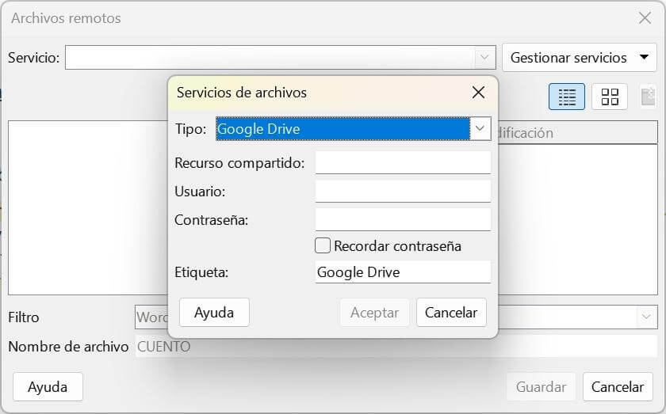Click the Etiqueta field with Google Drive
This screenshot has height=414, width=666.
coord(403,272)
